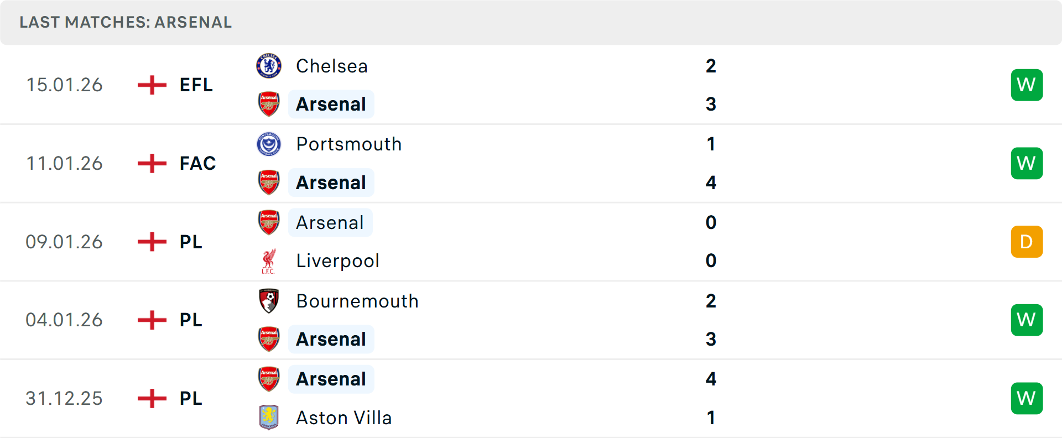Click the Portsmouth club crest icon

click(269, 144)
